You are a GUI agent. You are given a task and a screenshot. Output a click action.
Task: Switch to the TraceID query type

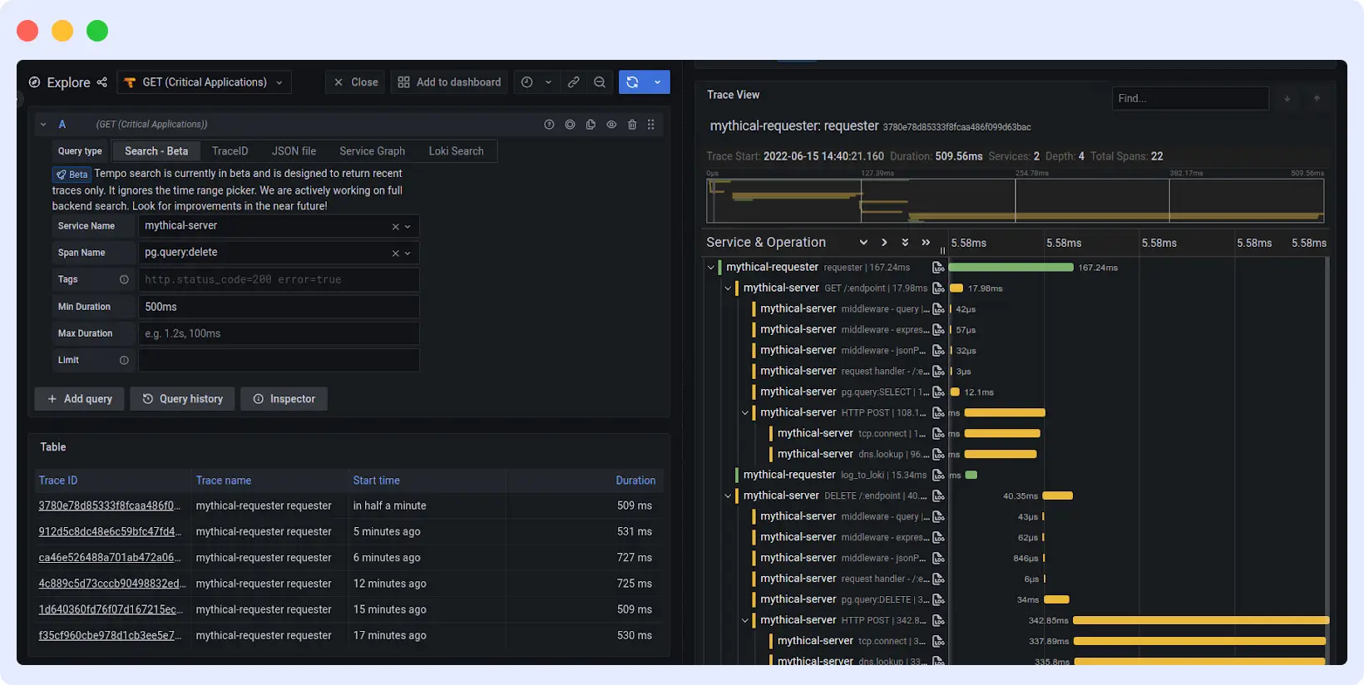click(x=230, y=151)
